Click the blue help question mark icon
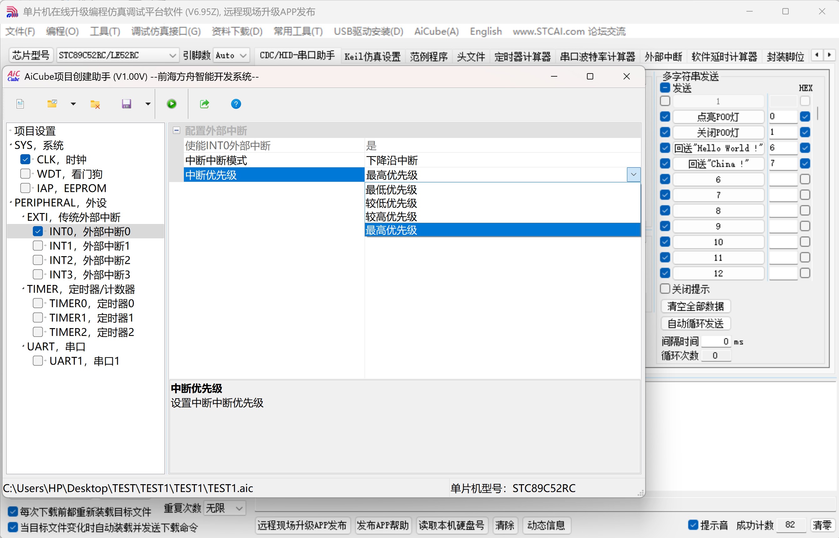Image resolution: width=839 pixels, height=538 pixels. click(x=236, y=104)
